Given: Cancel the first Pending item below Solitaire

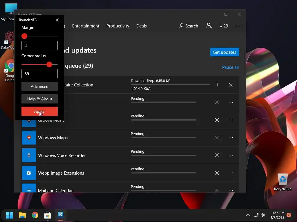Looking at the screenshot, I should pyautogui.click(x=217, y=102).
